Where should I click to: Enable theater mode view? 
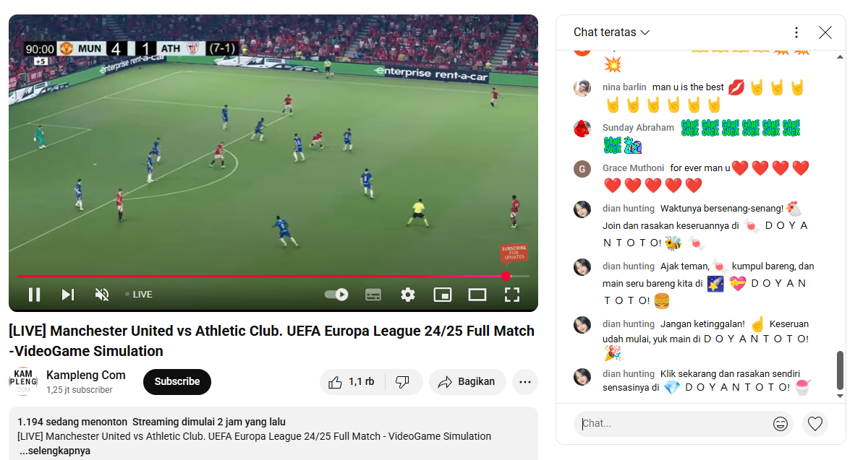477,295
